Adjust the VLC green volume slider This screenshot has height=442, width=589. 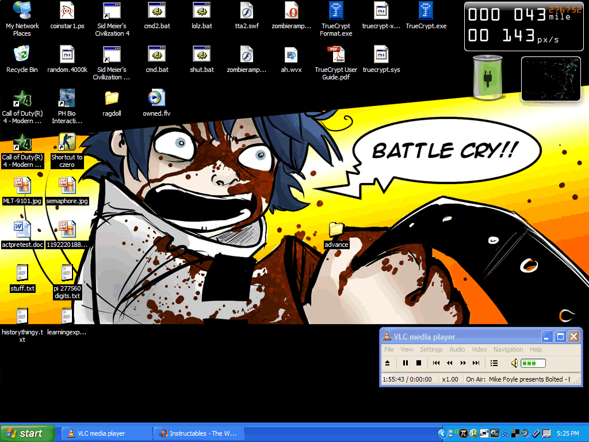(x=533, y=363)
